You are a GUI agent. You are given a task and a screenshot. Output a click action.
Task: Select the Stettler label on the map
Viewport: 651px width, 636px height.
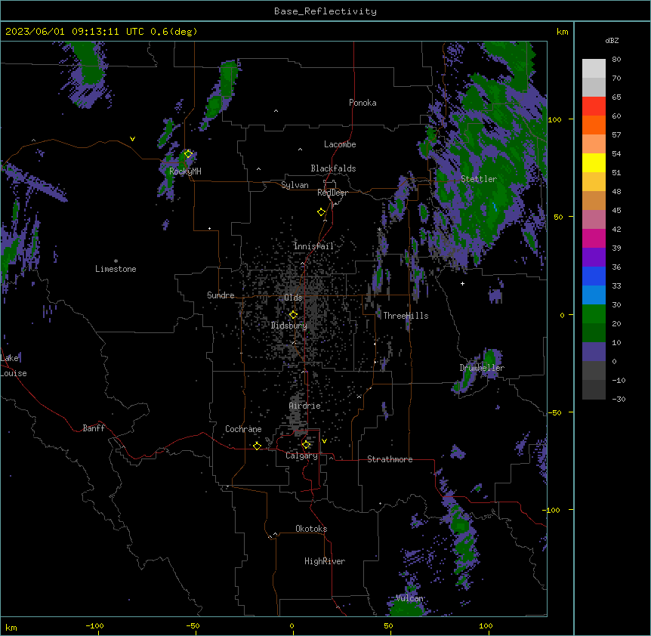click(x=479, y=179)
